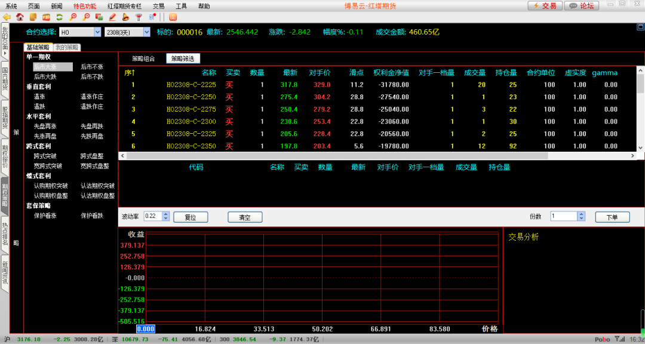Click the yellow back arrow toolbar icon
The image size is (645, 344).
7,17
